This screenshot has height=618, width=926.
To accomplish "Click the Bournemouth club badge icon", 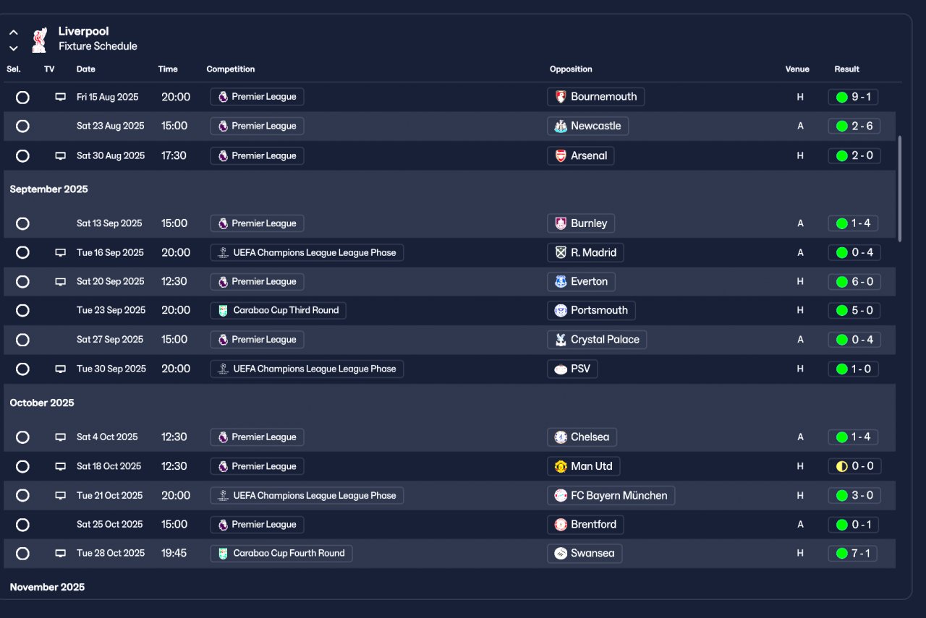I will (x=561, y=97).
